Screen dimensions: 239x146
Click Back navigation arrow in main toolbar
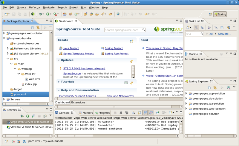pos(146,14)
